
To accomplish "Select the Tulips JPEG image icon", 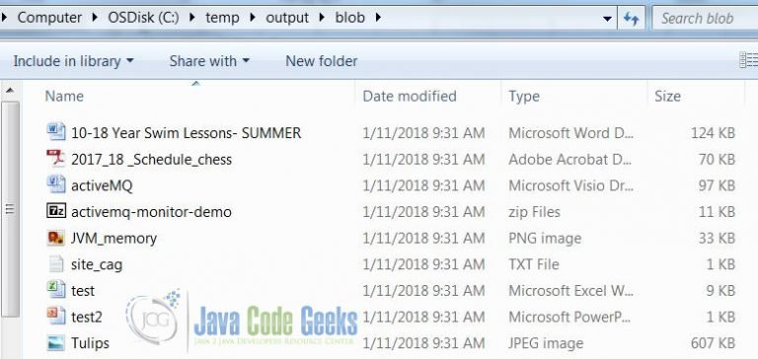I will pyautogui.click(x=56, y=342).
